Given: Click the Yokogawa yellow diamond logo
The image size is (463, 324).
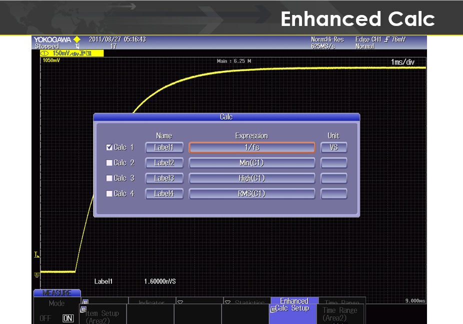Looking at the screenshot, I should pyautogui.click(x=76, y=39).
